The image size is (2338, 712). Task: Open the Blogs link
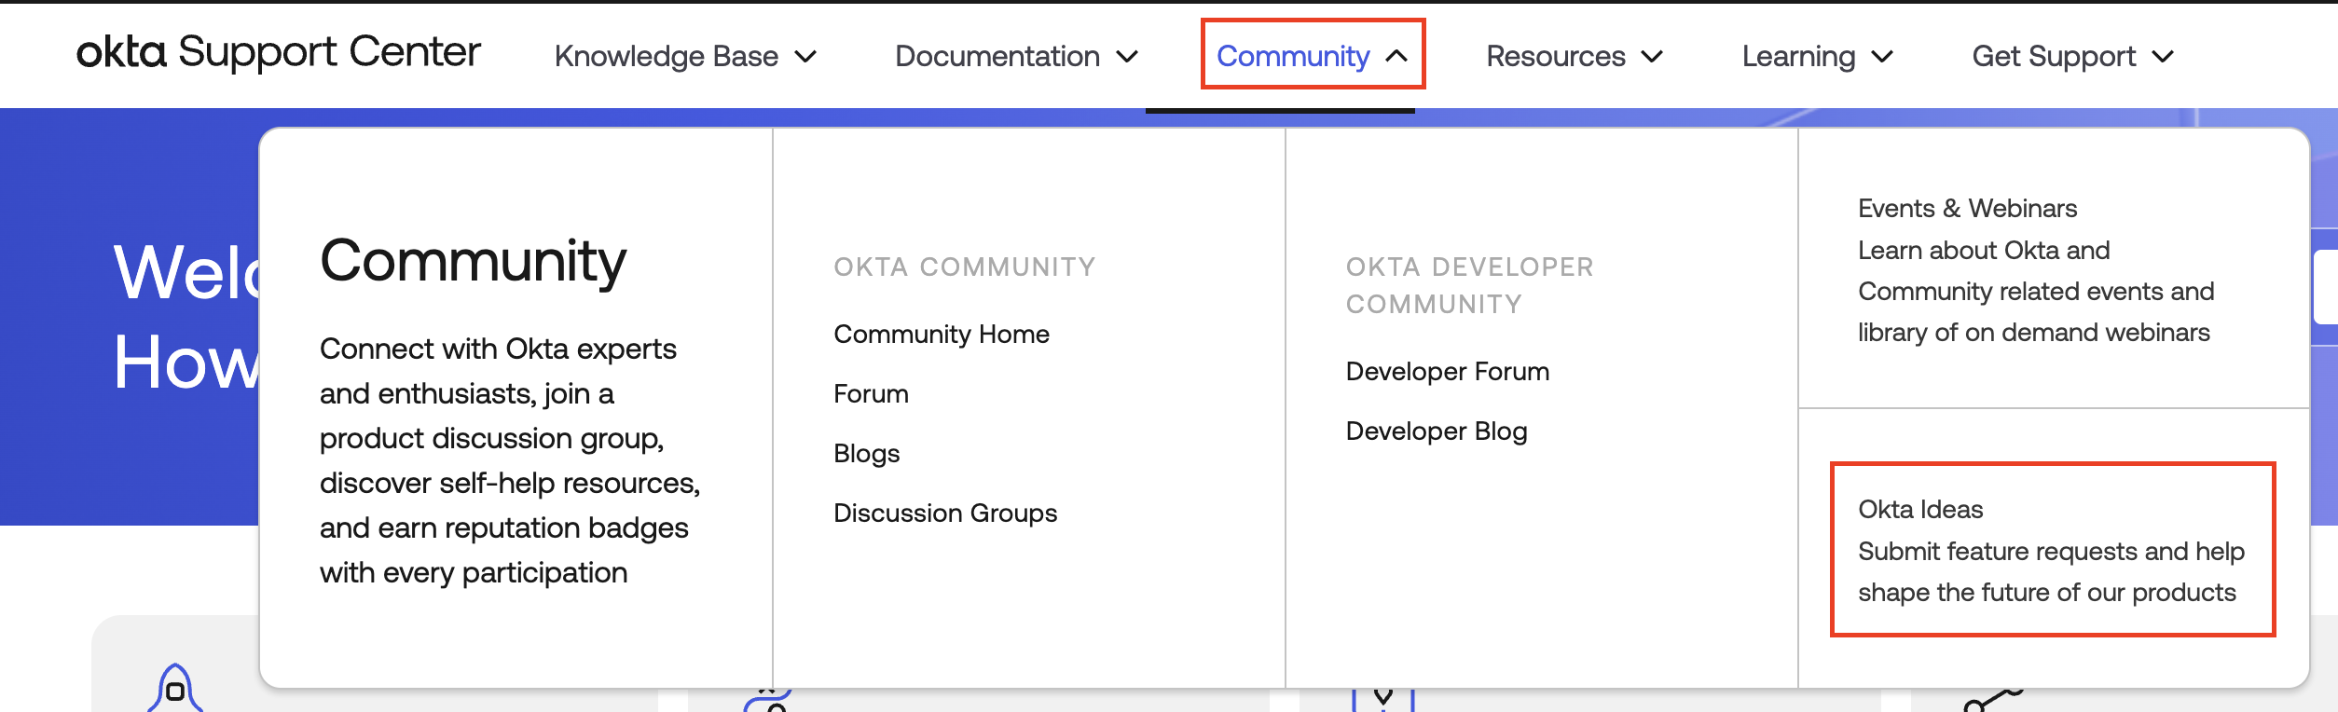(866, 453)
